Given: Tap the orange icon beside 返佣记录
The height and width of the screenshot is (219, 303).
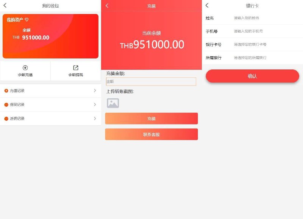Looking at the screenshot, I should 6,118.
